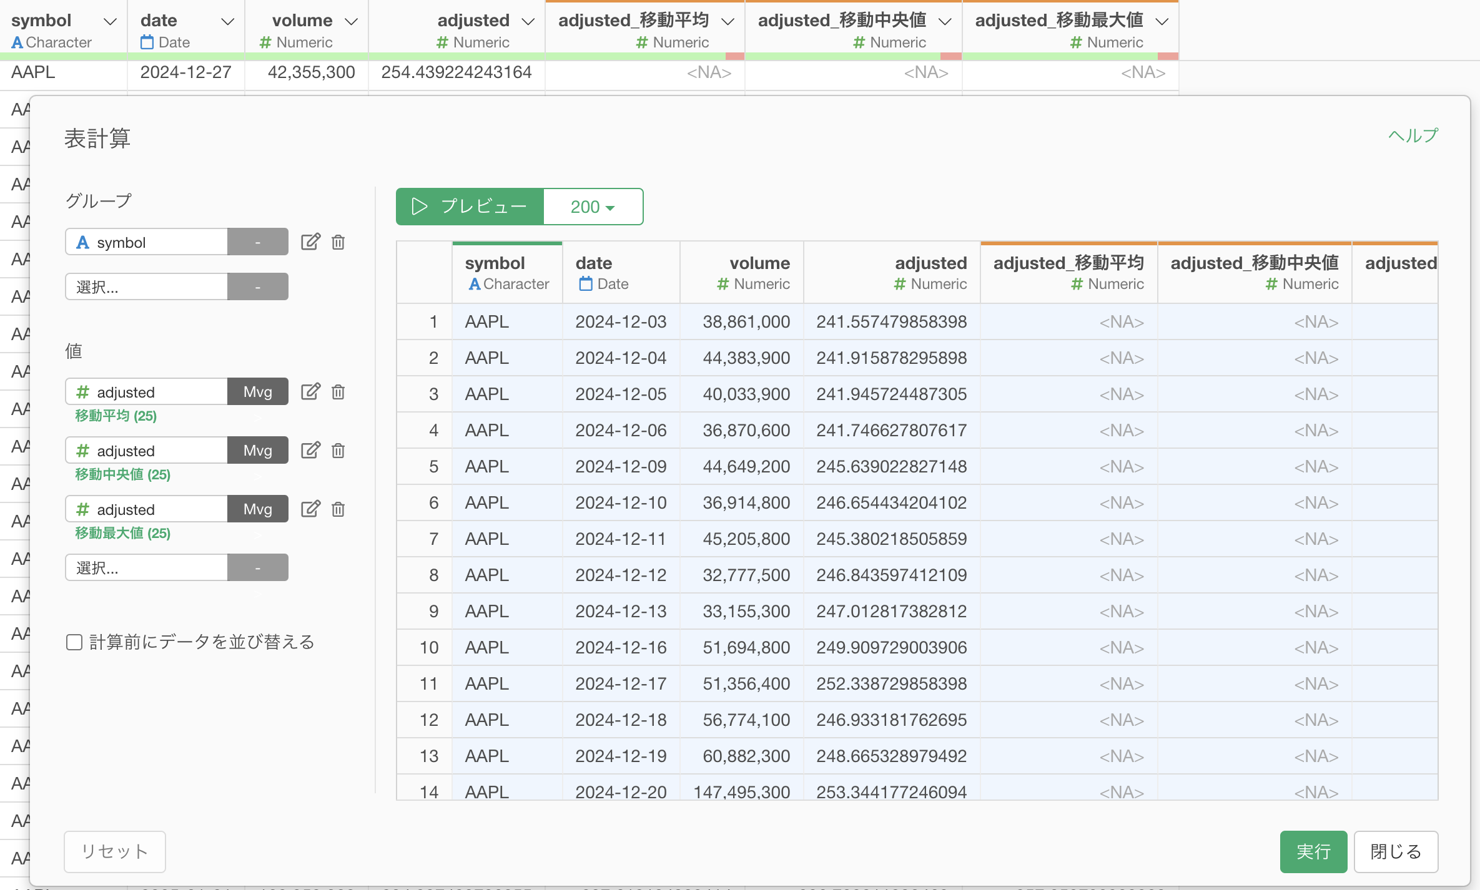Expand the adjusted_移動平均 column header menu

tap(728, 21)
